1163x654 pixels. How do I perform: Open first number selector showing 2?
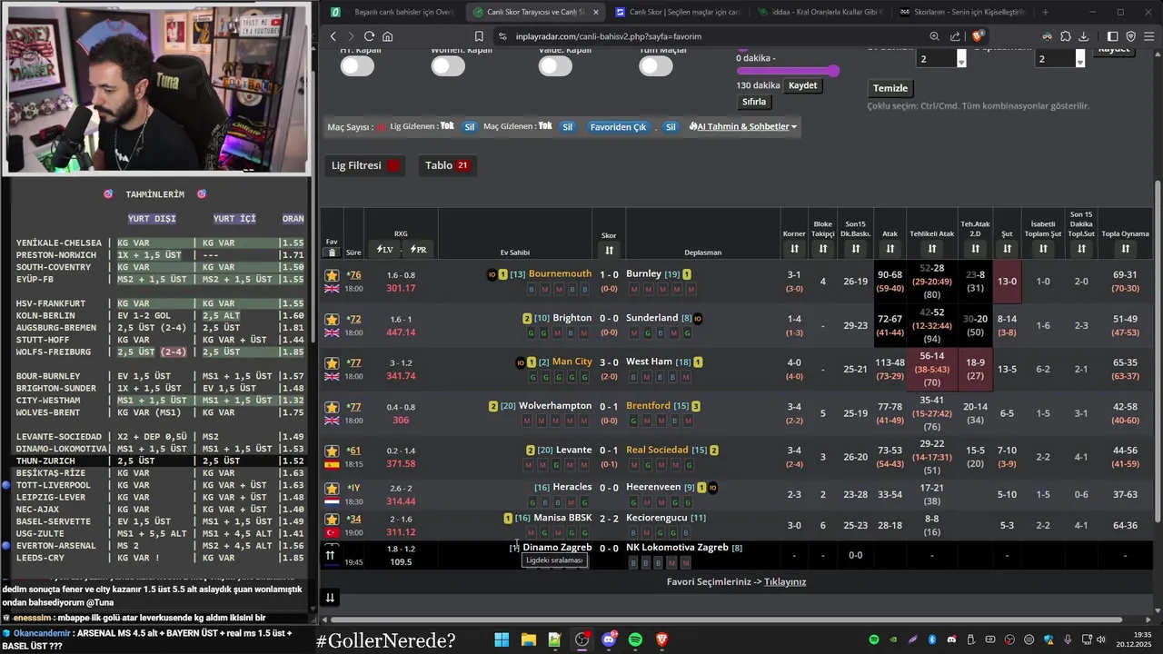pyautogui.click(x=940, y=58)
